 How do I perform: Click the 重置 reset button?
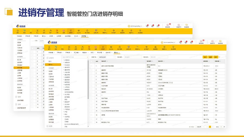pos(211,57)
